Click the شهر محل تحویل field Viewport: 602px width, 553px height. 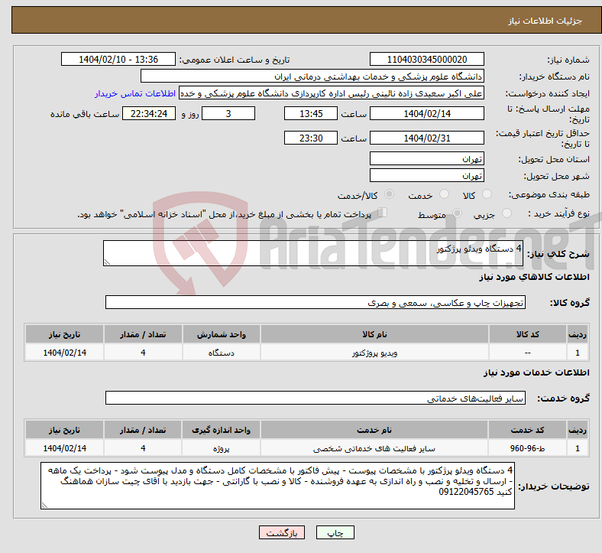pyautogui.click(x=426, y=175)
